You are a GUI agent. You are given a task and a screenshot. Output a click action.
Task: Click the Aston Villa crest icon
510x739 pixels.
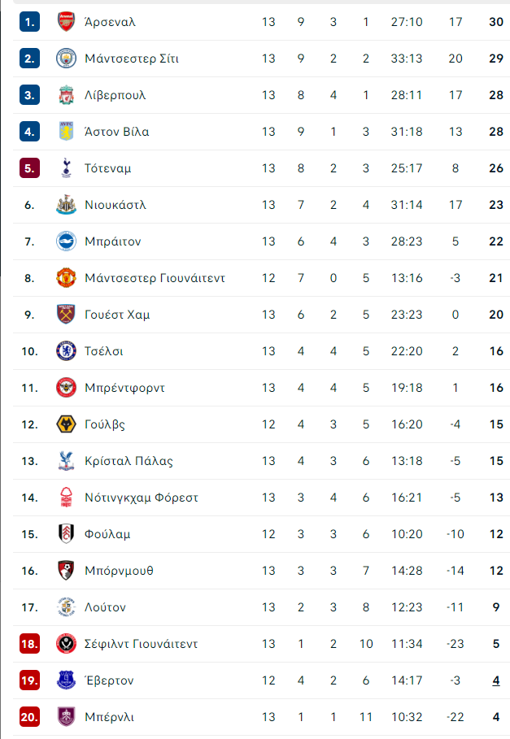[66, 132]
